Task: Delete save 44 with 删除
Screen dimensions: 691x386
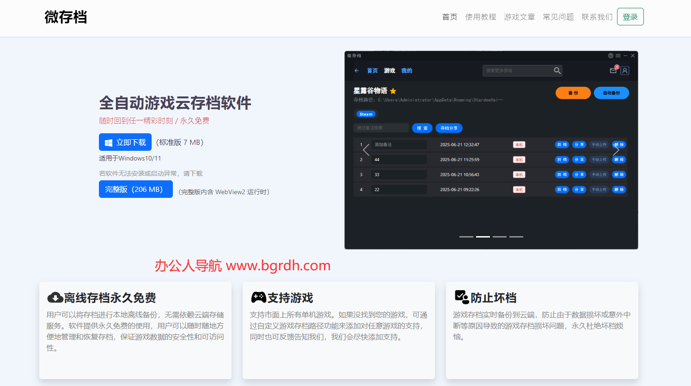Action: [x=619, y=160]
